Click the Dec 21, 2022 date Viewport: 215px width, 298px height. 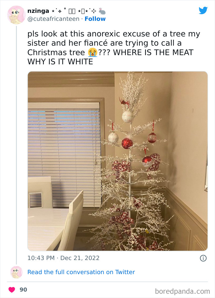click(80, 258)
